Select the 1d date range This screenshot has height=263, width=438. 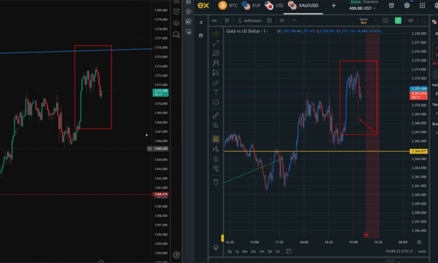pyautogui.click(x=278, y=251)
